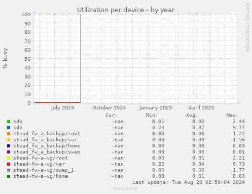Click the stead-fw-a-vg/var red legend swatch
The image size is (252, 194).
pos(9,164)
